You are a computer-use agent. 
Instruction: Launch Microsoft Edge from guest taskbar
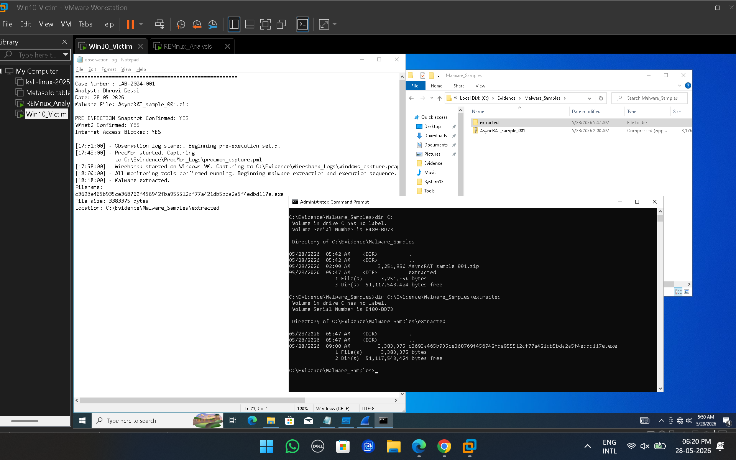point(252,421)
